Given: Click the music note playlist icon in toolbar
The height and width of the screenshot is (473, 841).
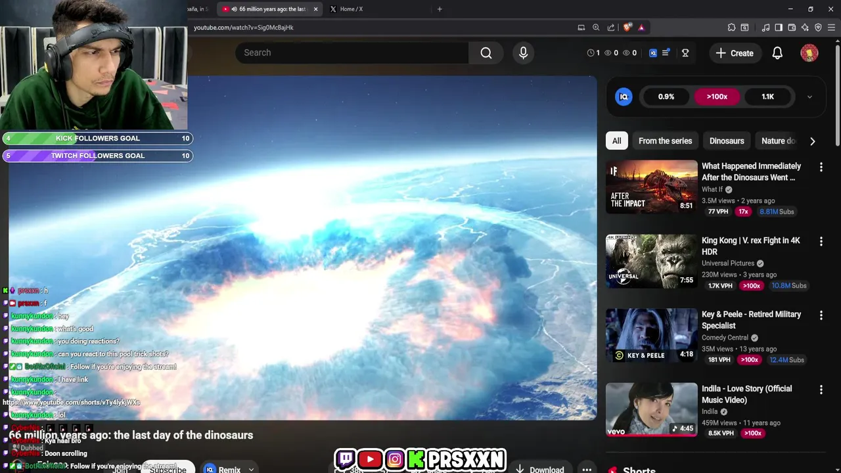Looking at the screenshot, I should 765,28.
